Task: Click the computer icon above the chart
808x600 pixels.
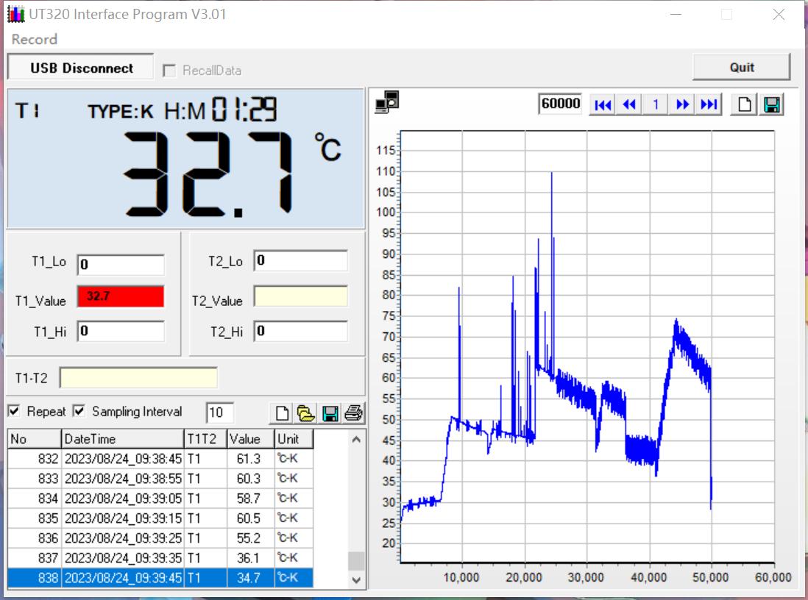Action: pyautogui.click(x=386, y=102)
